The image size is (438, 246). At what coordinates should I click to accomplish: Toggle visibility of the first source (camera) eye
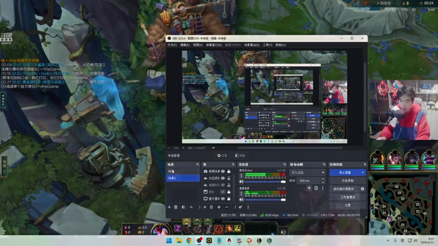click(223, 171)
